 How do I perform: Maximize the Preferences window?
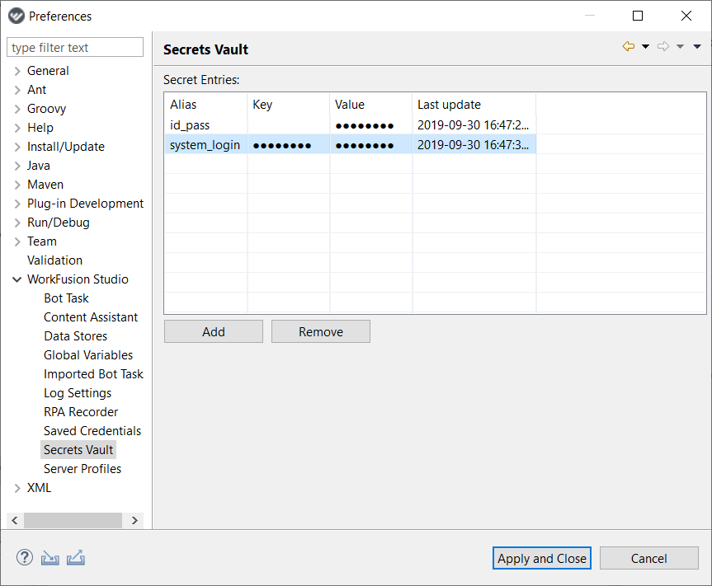coord(638,16)
